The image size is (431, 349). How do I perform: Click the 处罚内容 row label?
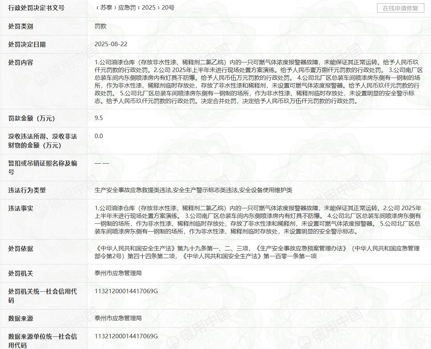21,63
